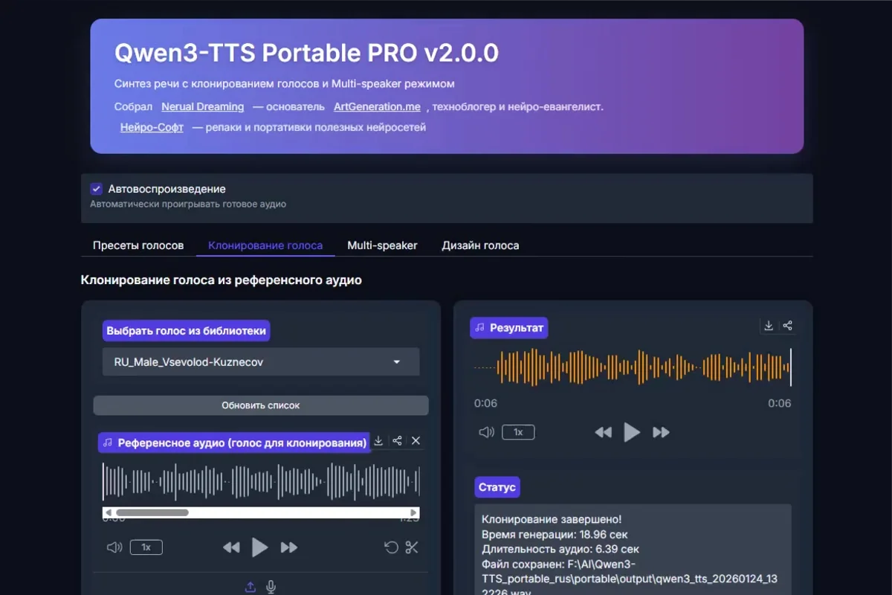The width and height of the screenshot is (892, 595).
Task: Disable the Автовоспроизведение checkbox
Action: 96,189
